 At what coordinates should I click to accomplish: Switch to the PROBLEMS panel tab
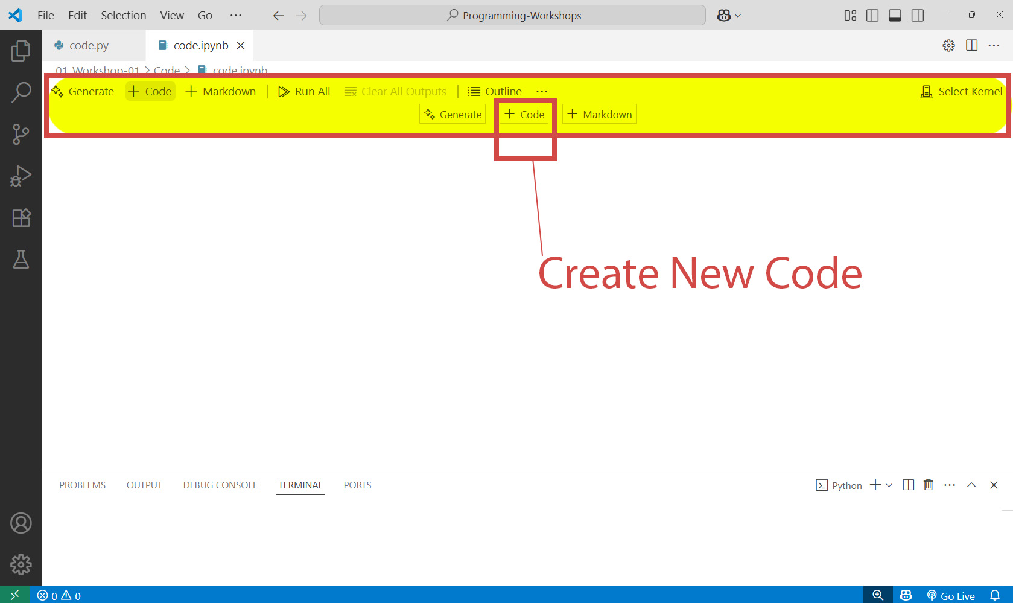click(x=83, y=485)
